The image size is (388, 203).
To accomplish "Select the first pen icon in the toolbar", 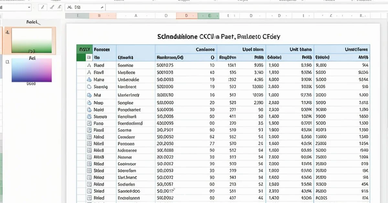I will 43,7.
